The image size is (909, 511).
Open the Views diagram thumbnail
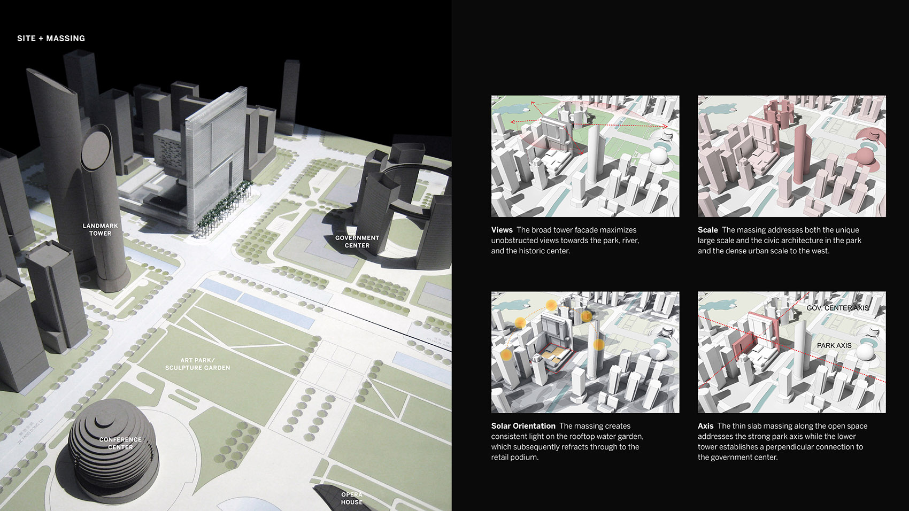tap(585, 156)
